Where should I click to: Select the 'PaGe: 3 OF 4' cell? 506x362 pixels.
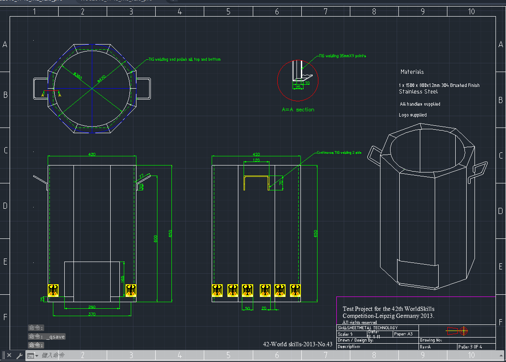pos(476,347)
